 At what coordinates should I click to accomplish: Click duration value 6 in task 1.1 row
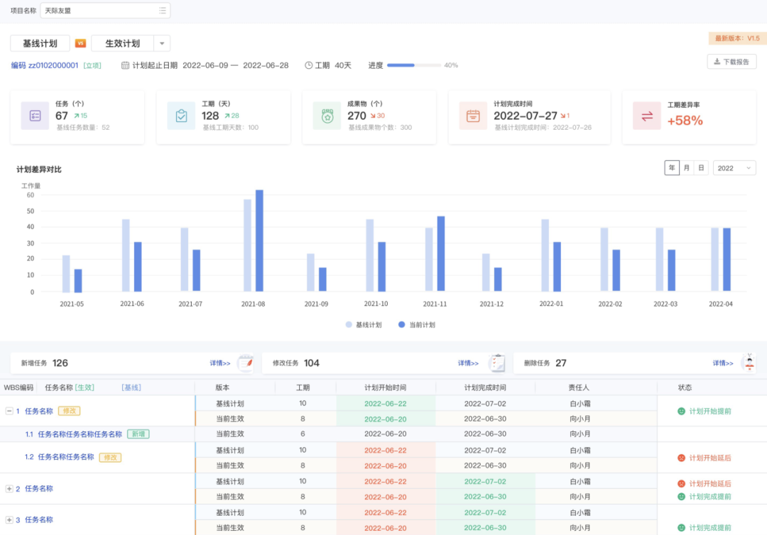(303, 434)
